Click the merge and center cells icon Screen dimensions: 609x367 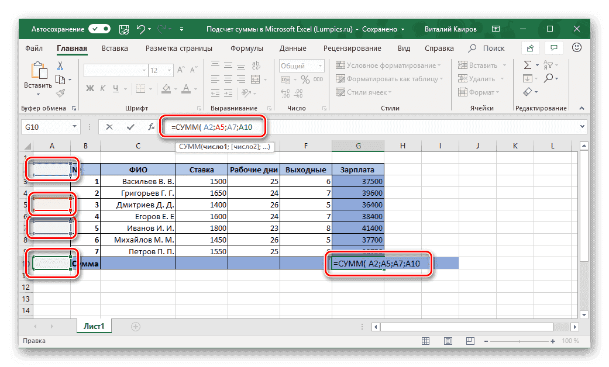[255, 79]
